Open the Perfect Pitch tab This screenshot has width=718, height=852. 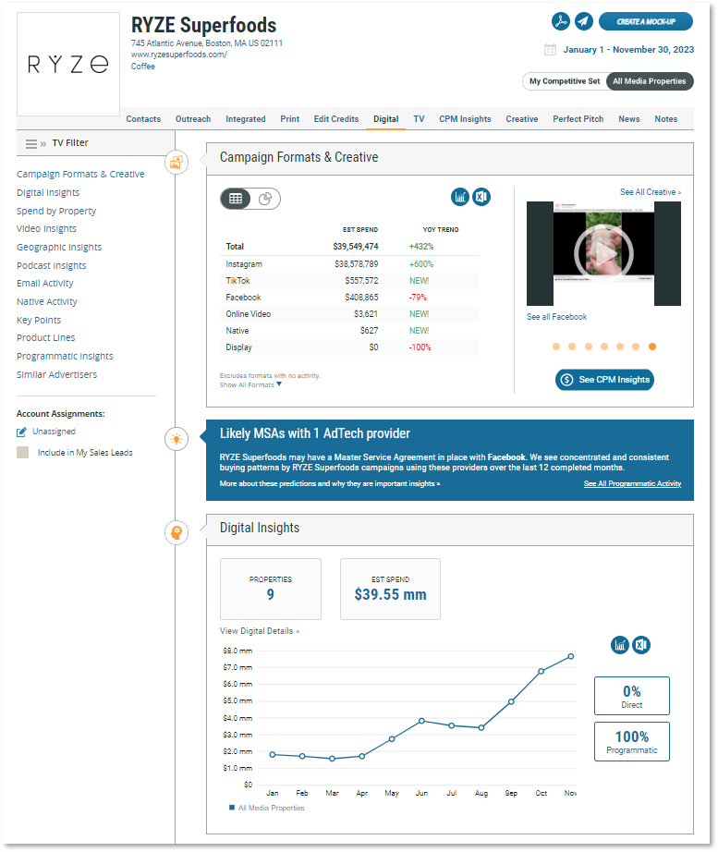pos(578,119)
